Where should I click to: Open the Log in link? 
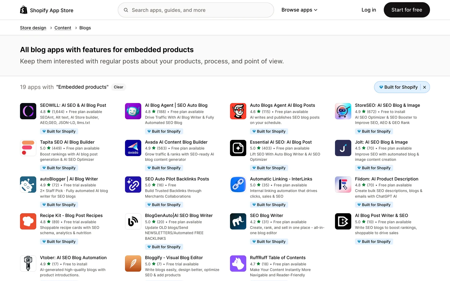[369, 10]
